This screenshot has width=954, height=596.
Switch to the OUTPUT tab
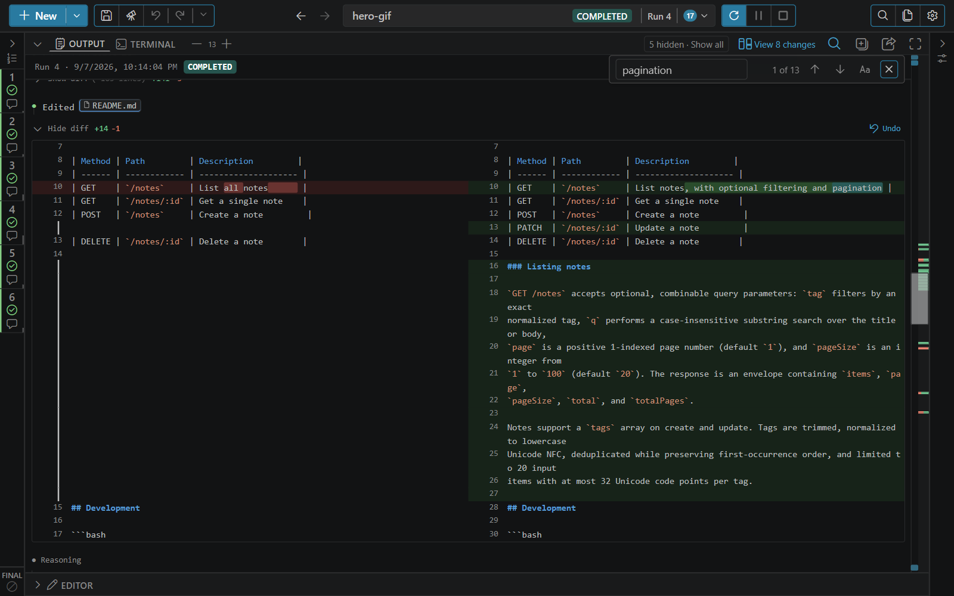click(x=80, y=44)
